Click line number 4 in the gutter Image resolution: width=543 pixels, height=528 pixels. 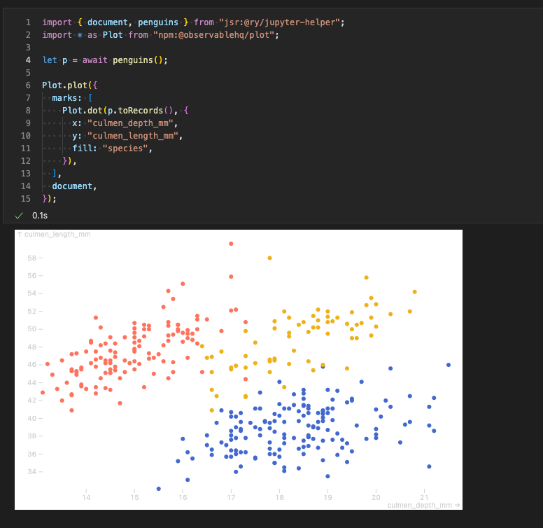pyautogui.click(x=27, y=60)
